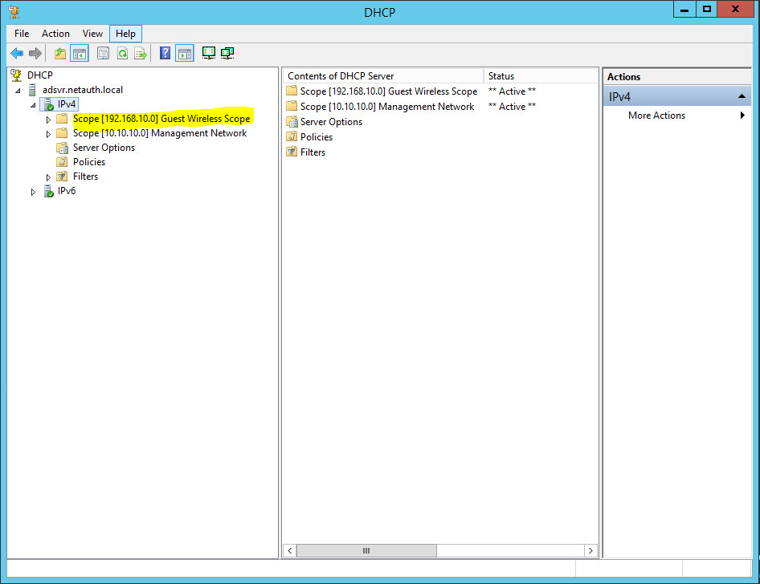Image resolution: width=760 pixels, height=584 pixels.
Task: Click Filters funnel icon in contents list
Action: 292,152
